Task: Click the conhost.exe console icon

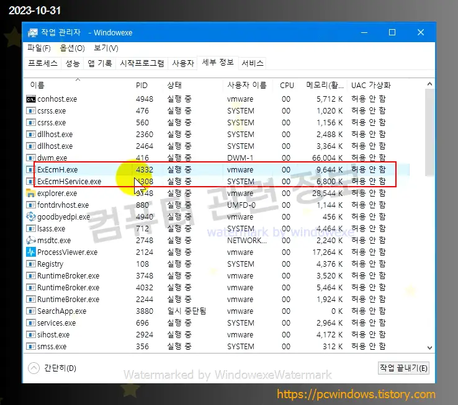Action: 30,99
